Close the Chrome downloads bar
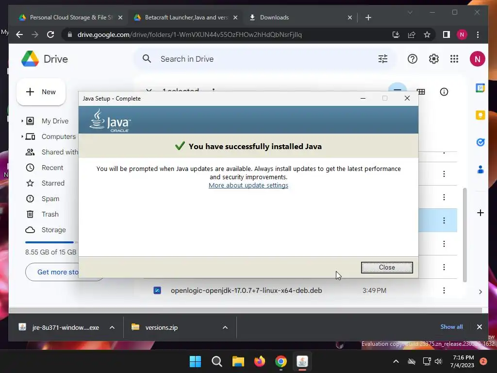 479,327
